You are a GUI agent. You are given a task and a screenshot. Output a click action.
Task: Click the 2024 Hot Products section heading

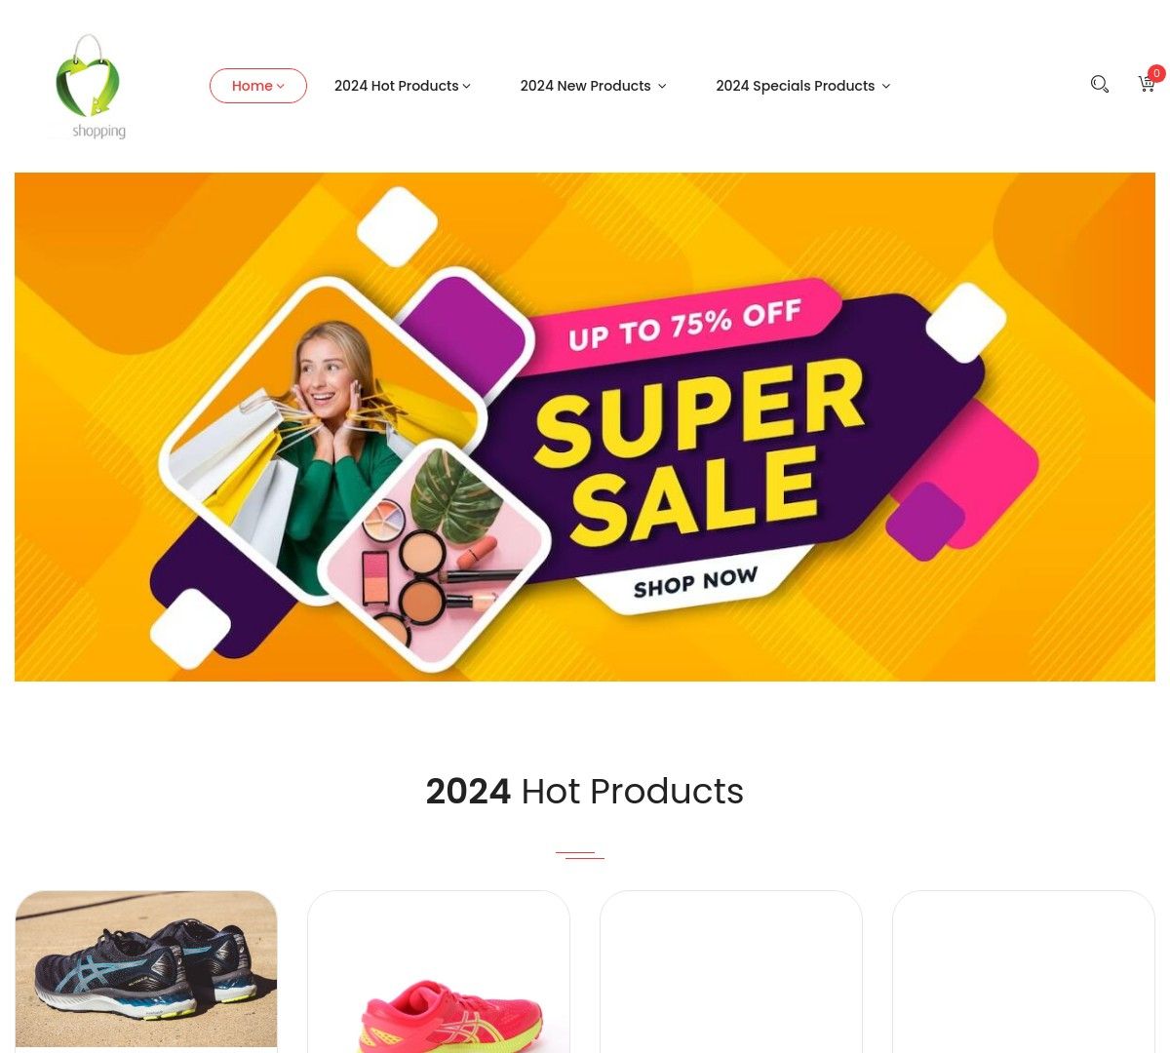coord(585,791)
